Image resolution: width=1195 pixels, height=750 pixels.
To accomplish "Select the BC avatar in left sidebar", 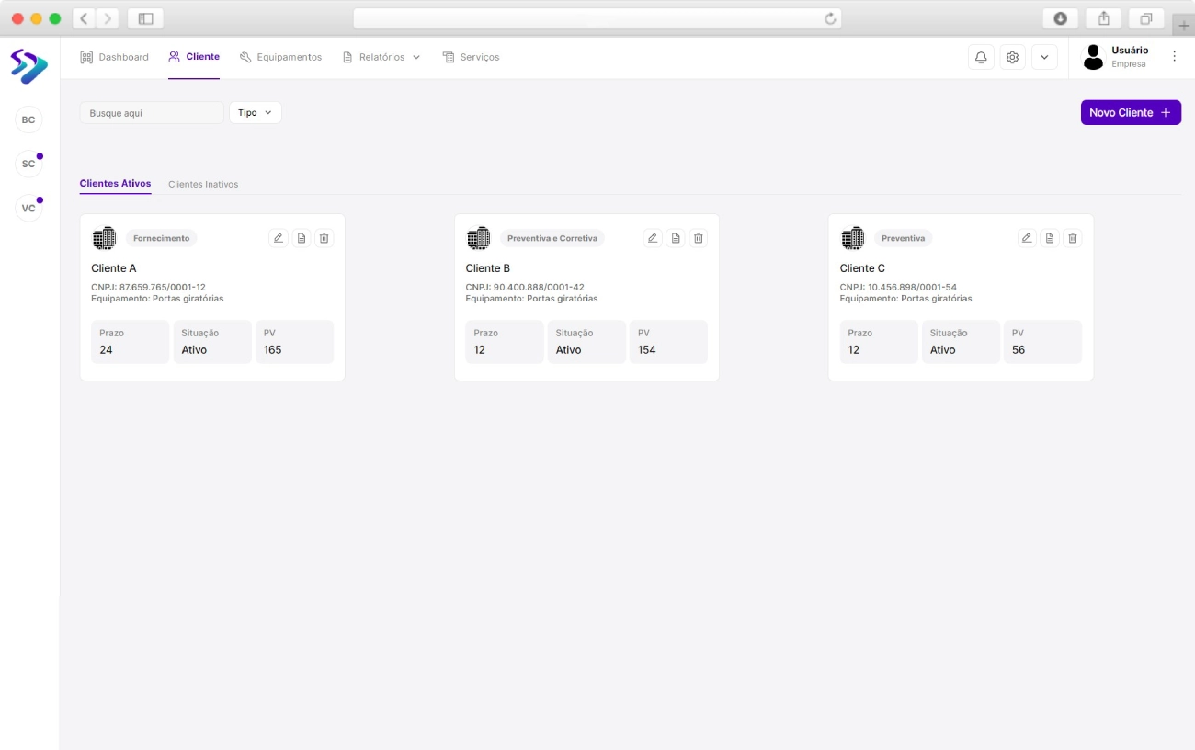I will [x=28, y=119].
